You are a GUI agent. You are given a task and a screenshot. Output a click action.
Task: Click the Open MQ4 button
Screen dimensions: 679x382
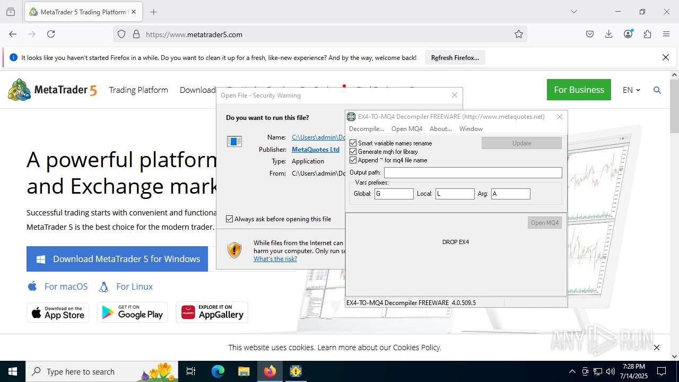pyautogui.click(x=545, y=223)
